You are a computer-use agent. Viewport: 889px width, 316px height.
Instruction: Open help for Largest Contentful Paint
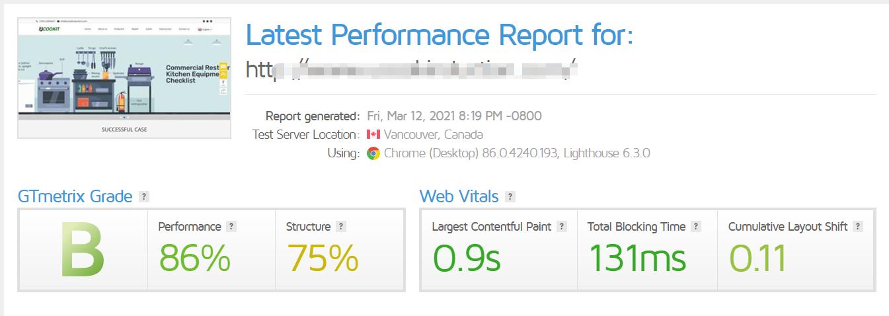pyautogui.click(x=562, y=227)
